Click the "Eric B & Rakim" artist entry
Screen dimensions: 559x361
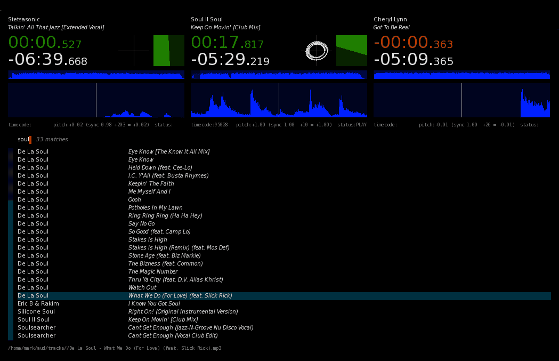(38, 303)
